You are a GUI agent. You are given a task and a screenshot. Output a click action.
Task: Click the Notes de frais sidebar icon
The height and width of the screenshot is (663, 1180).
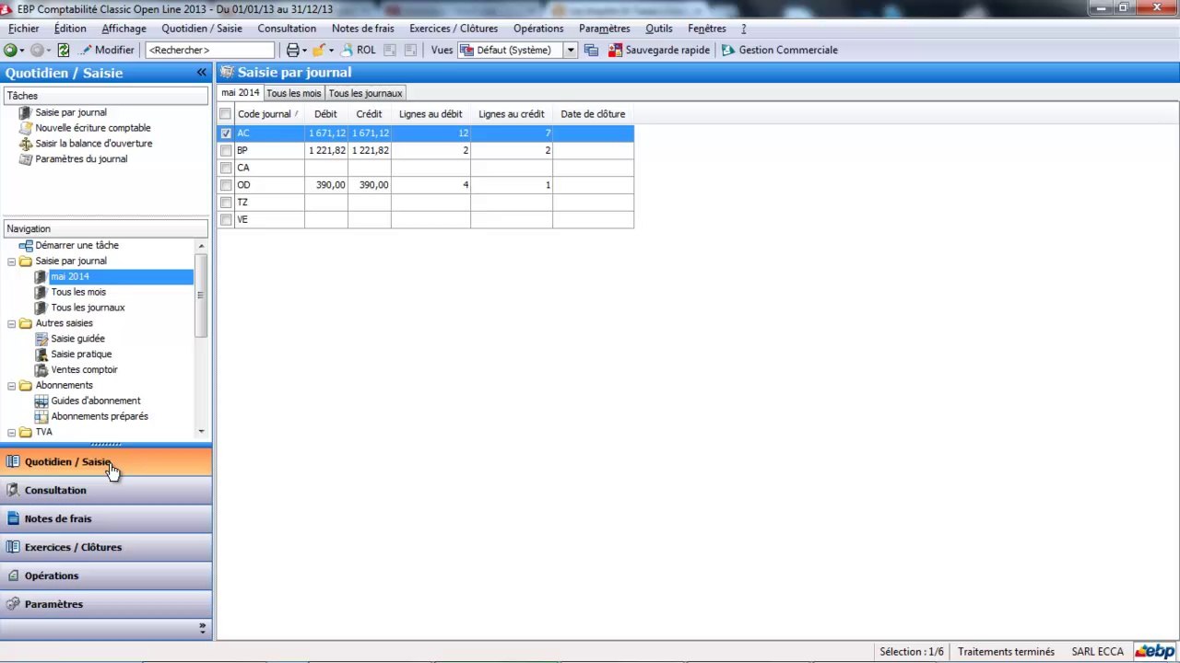(x=13, y=519)
